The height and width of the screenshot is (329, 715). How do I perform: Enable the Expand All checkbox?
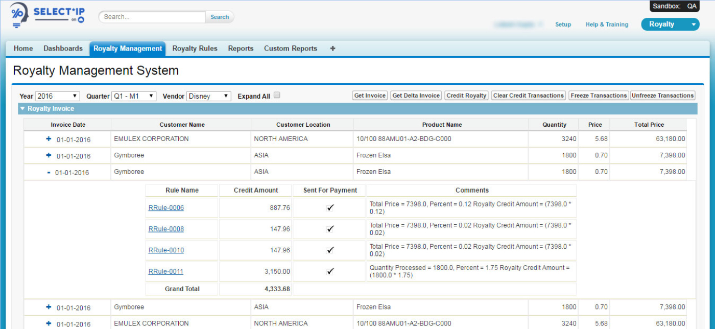[277, 95]
